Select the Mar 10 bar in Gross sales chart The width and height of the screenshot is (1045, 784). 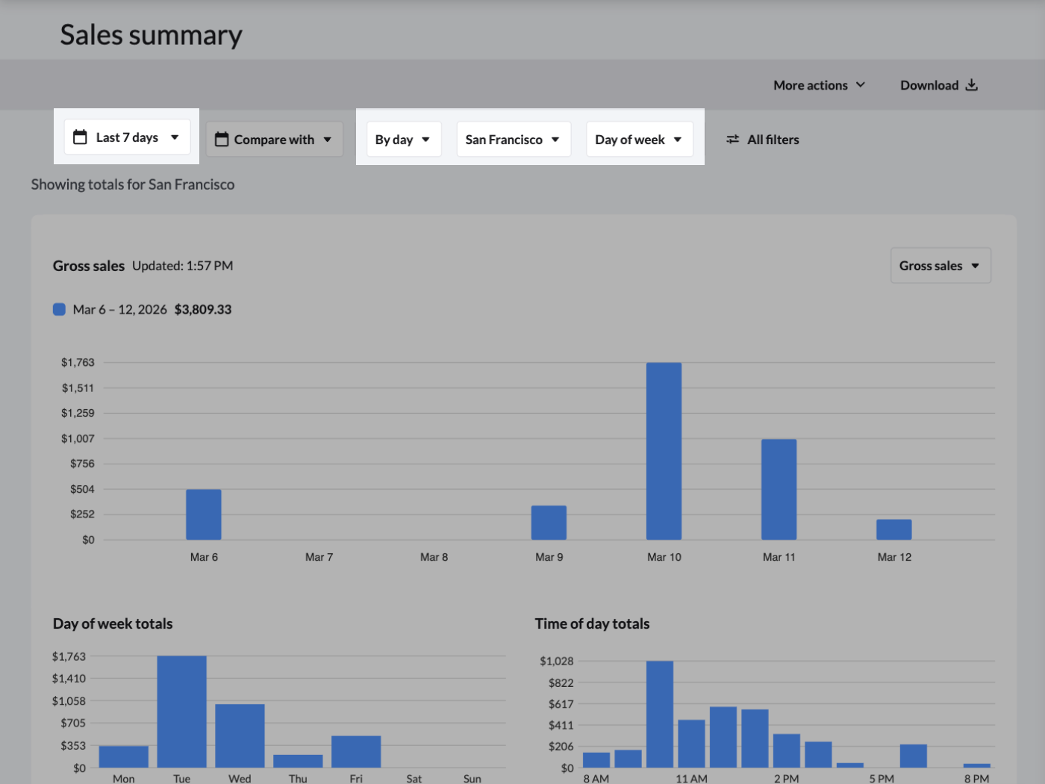[x=664, y=451]
